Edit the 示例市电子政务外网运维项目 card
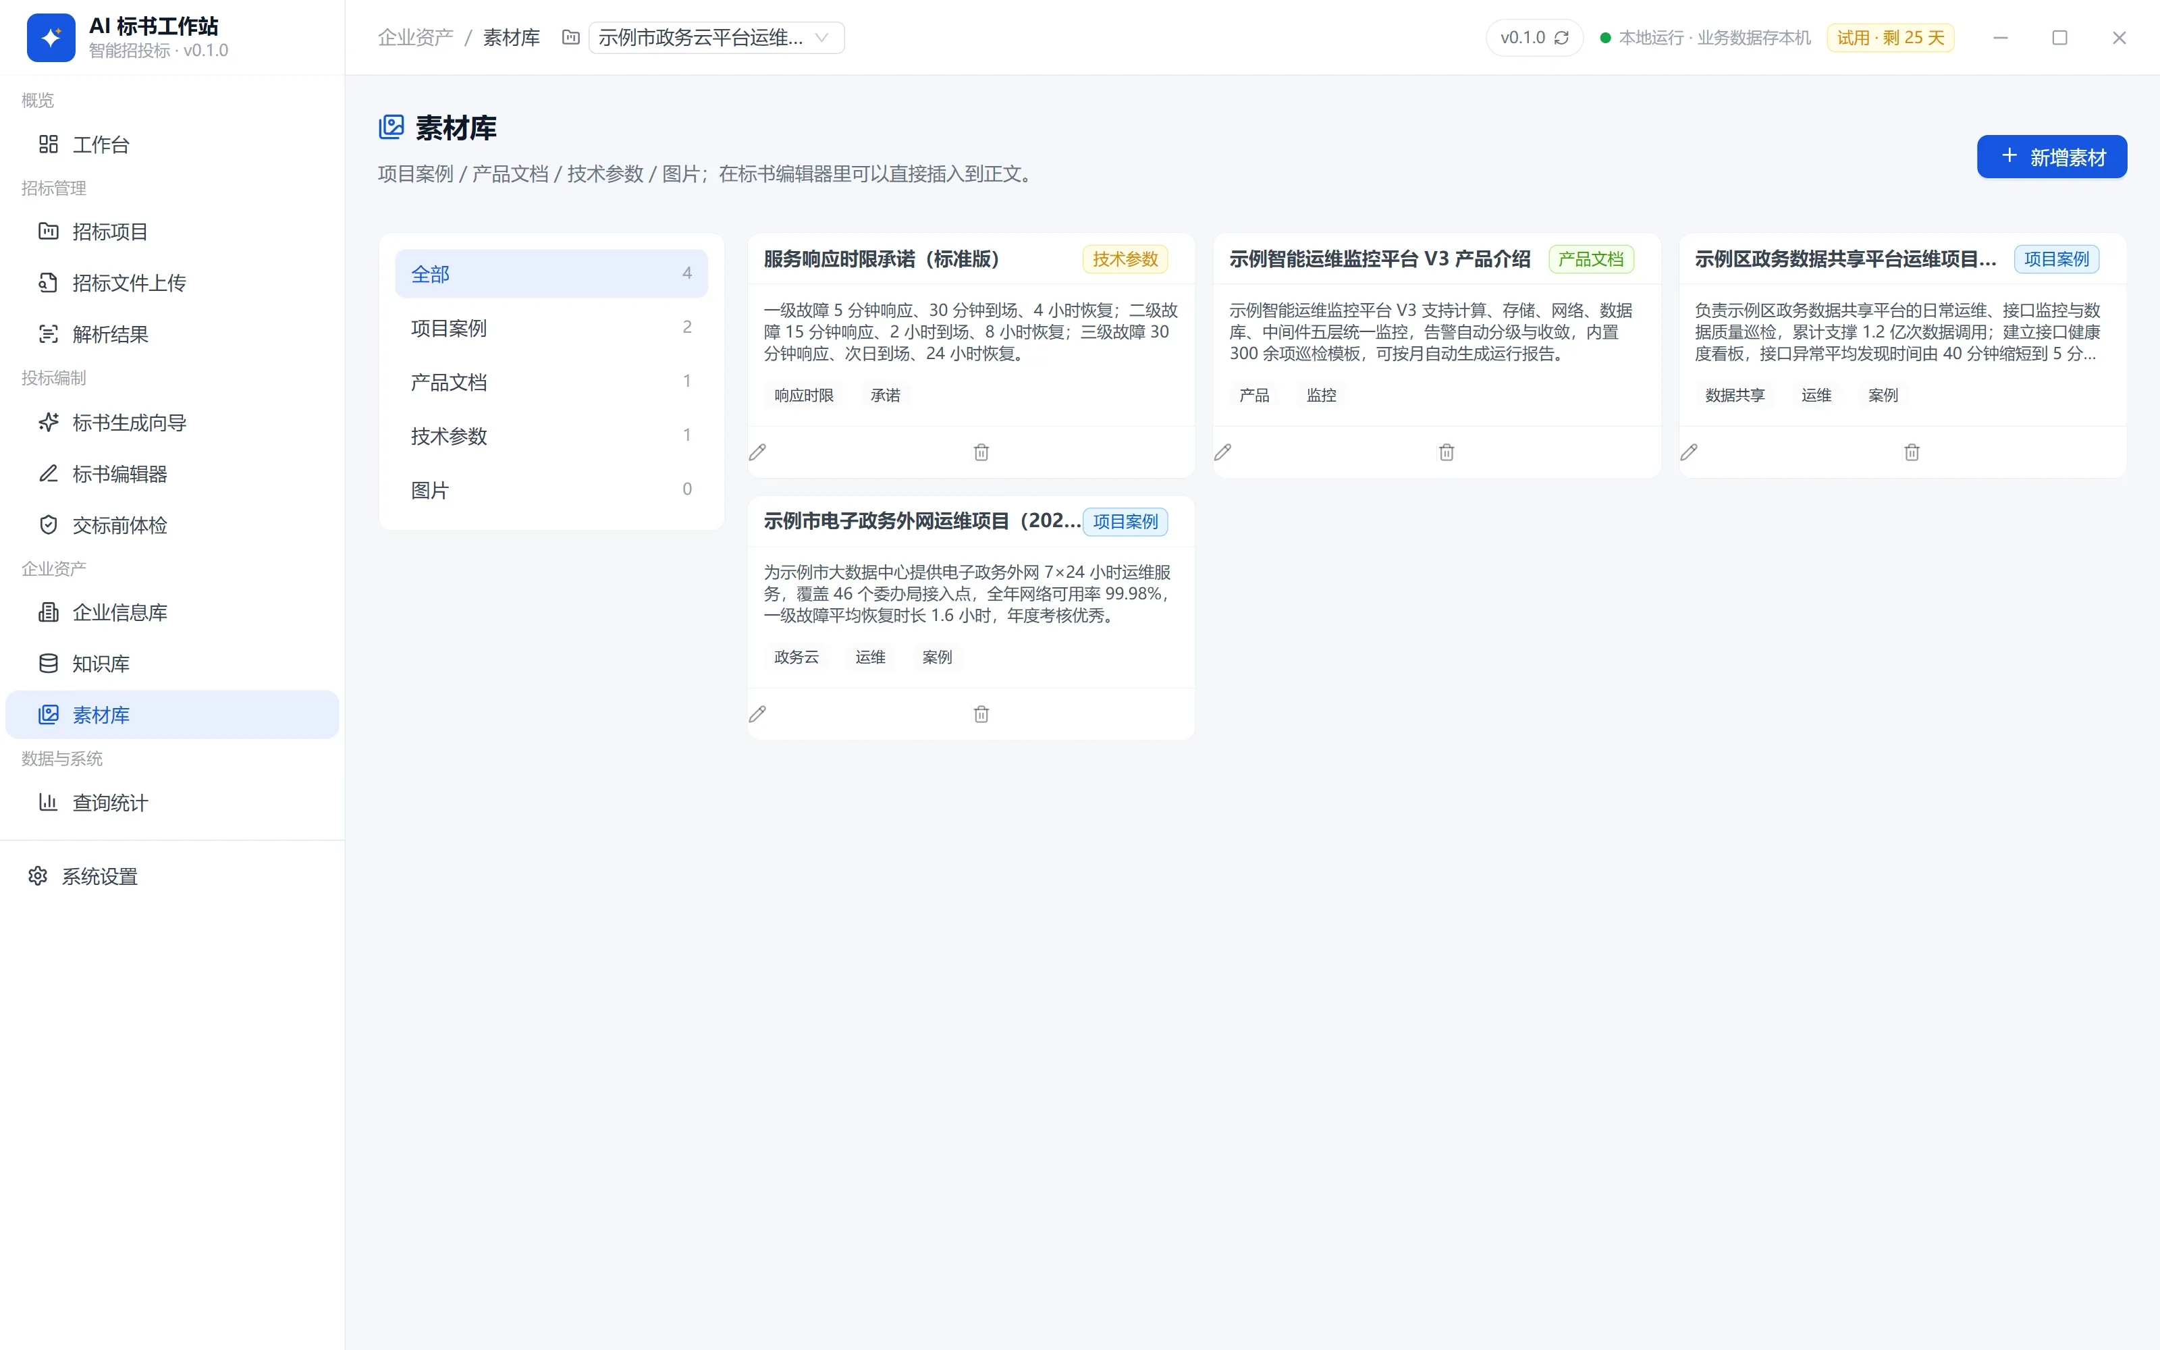The width and height of the screenshot is (2160, 1350). click(758, 713)
